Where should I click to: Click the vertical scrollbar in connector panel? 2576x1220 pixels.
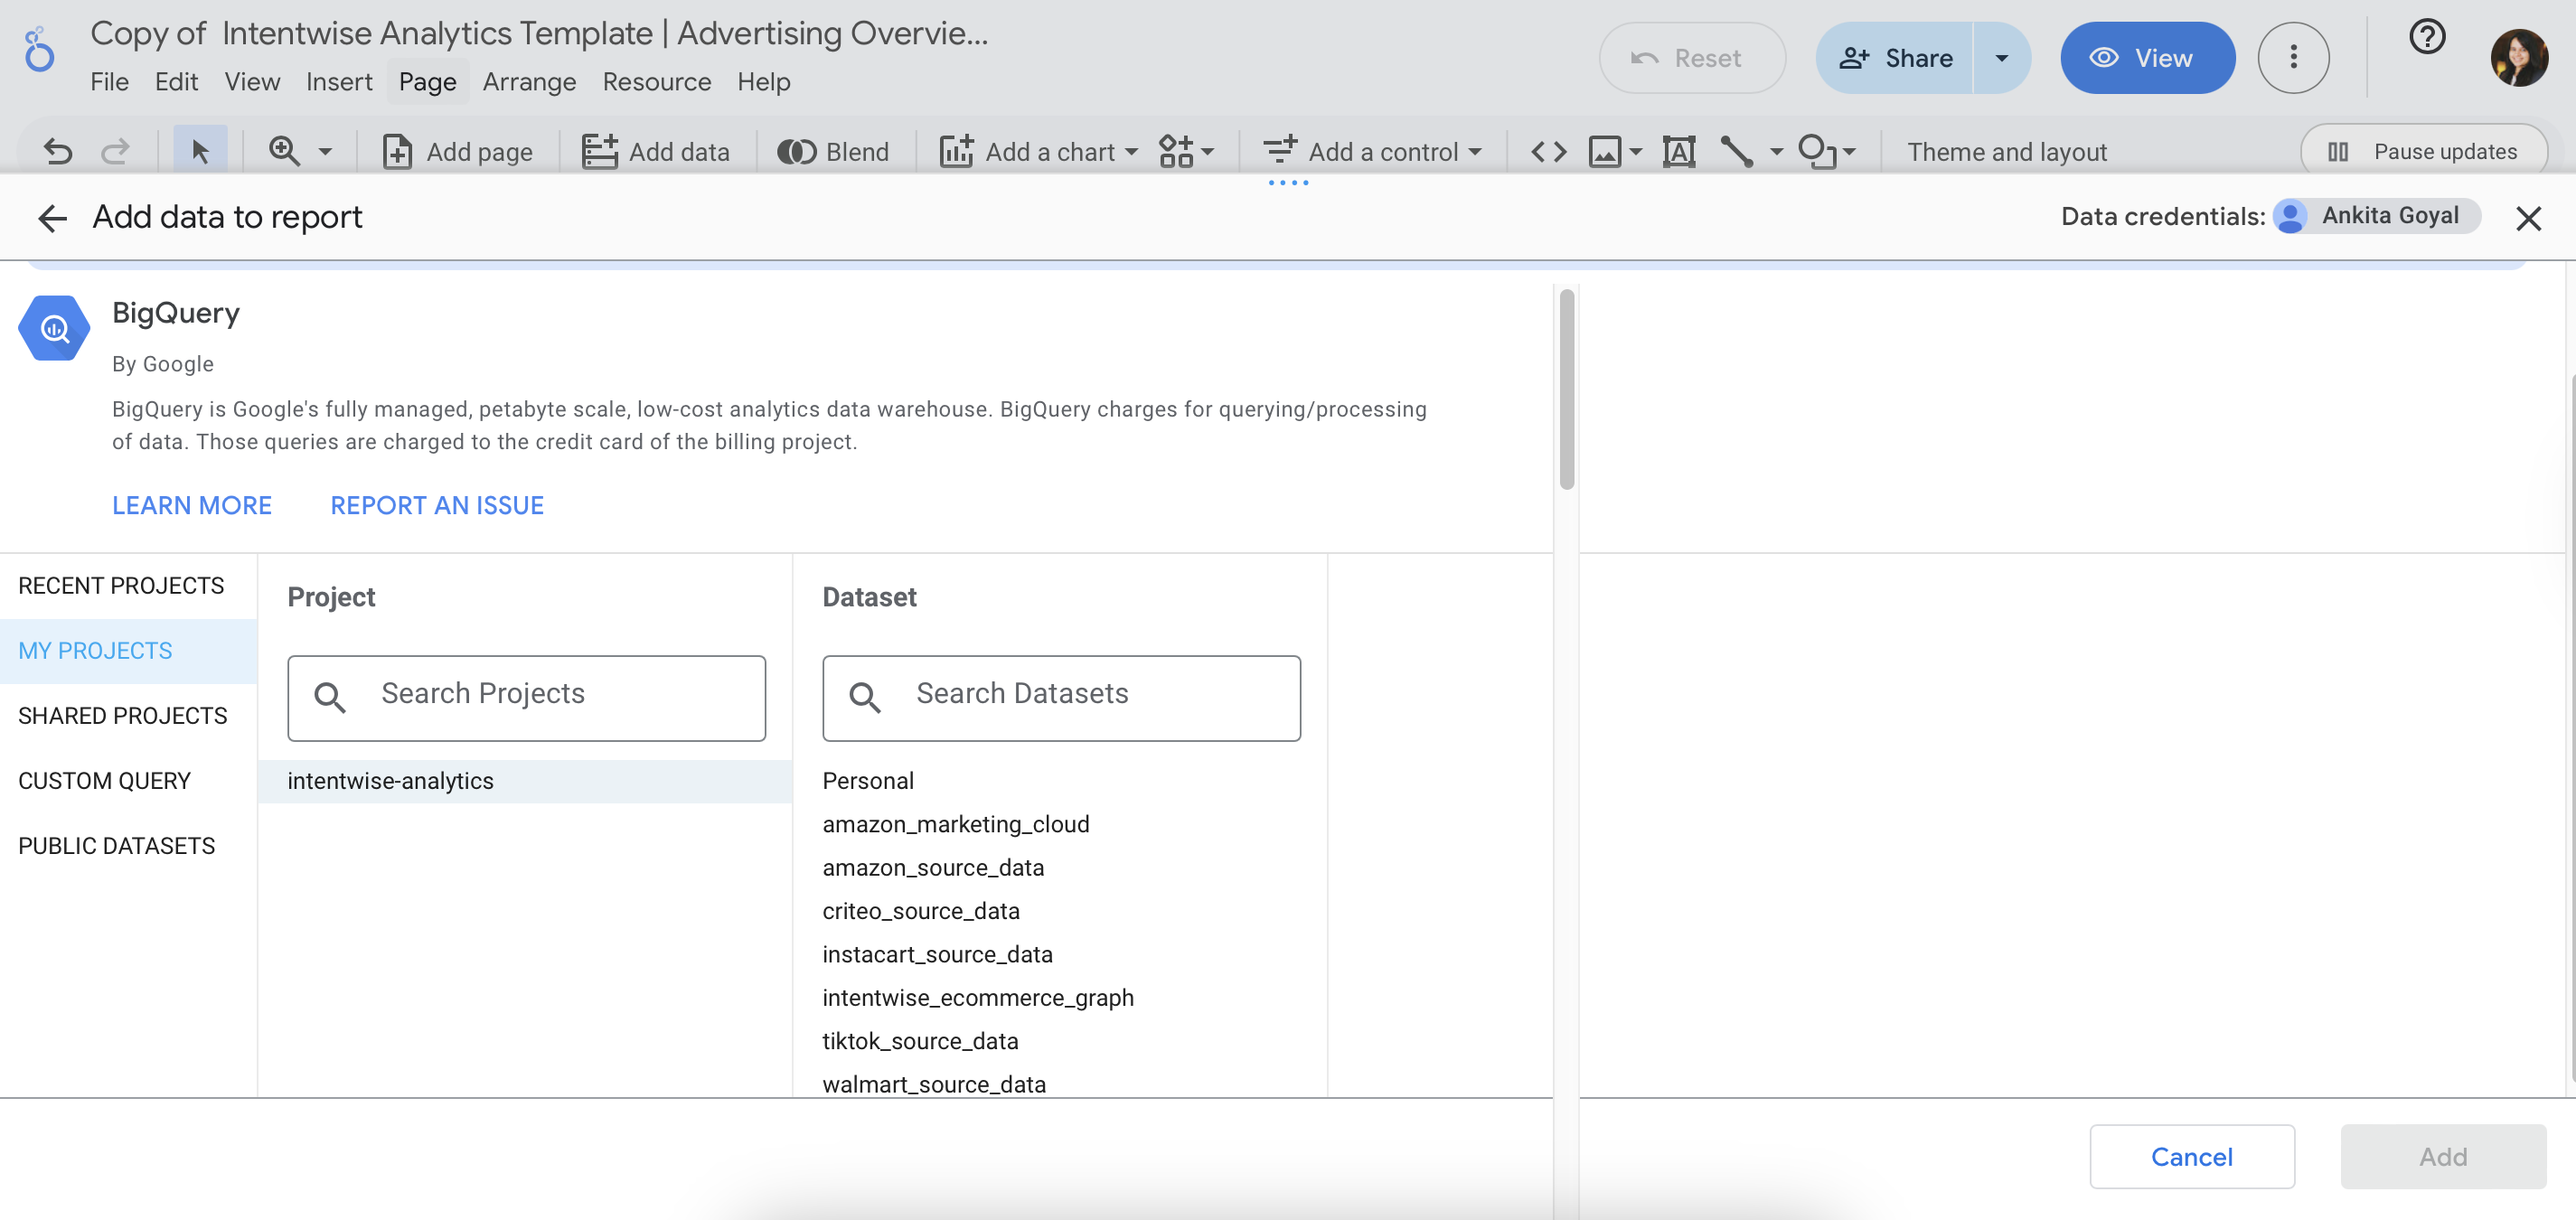[1566, 390]
